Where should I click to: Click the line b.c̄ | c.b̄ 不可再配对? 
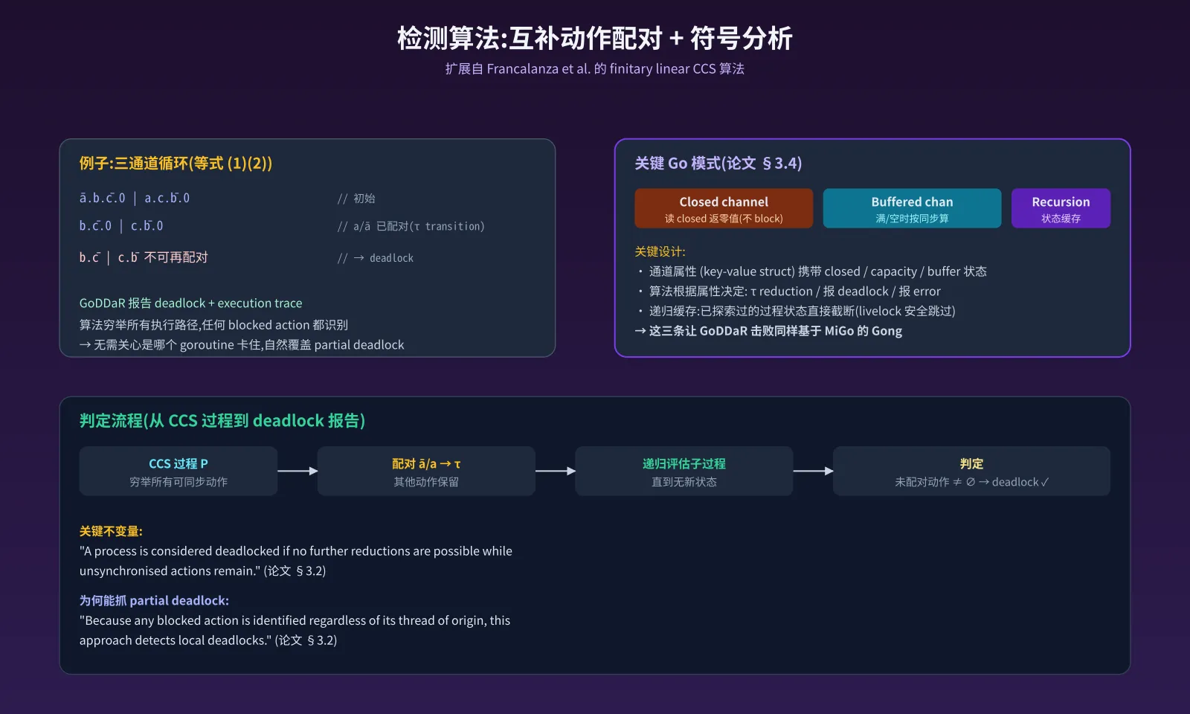[144, 258]
